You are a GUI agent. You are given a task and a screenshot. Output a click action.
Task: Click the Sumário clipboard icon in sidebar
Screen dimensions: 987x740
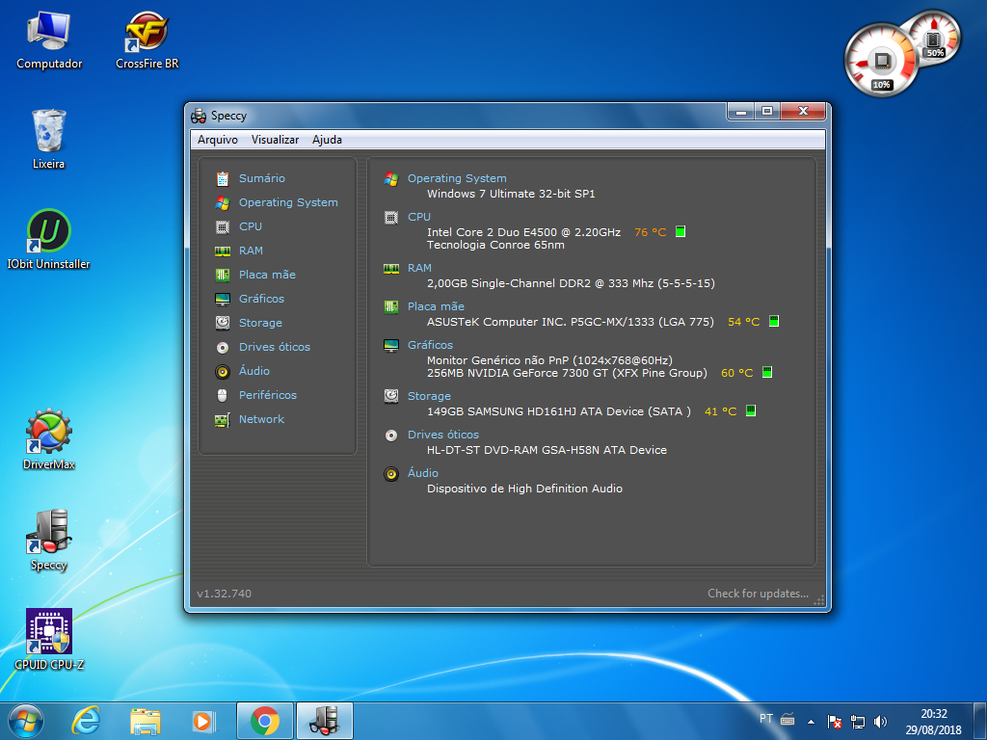click(223, 178)
